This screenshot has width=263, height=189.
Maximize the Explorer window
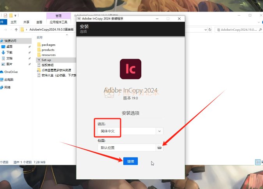tap(250, 15)
